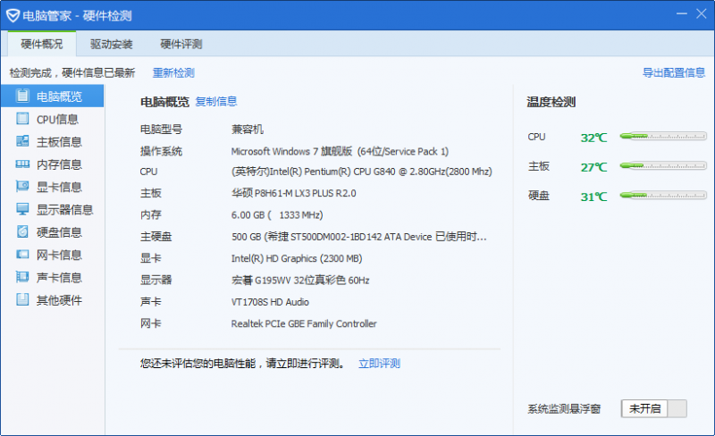Minimize the 电脑管家 window
Viewport: 715px width, 436px height.
click(x=681, y=13)
